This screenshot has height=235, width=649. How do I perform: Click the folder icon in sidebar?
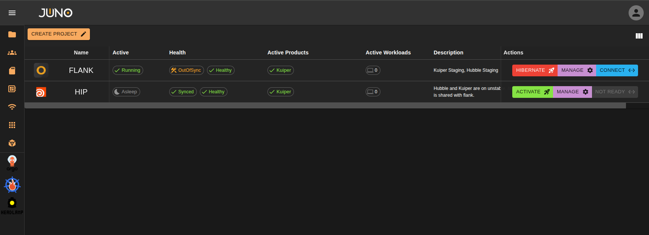click(x=12, y=34)
